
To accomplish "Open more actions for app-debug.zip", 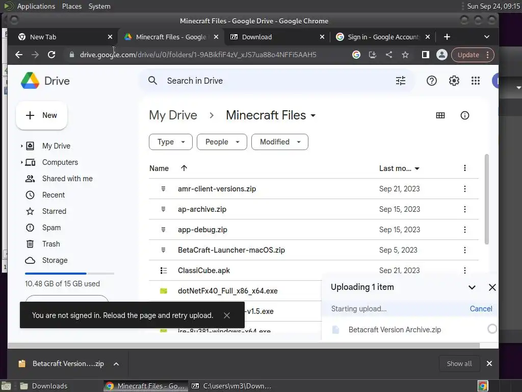I will (x=465, y=230).
